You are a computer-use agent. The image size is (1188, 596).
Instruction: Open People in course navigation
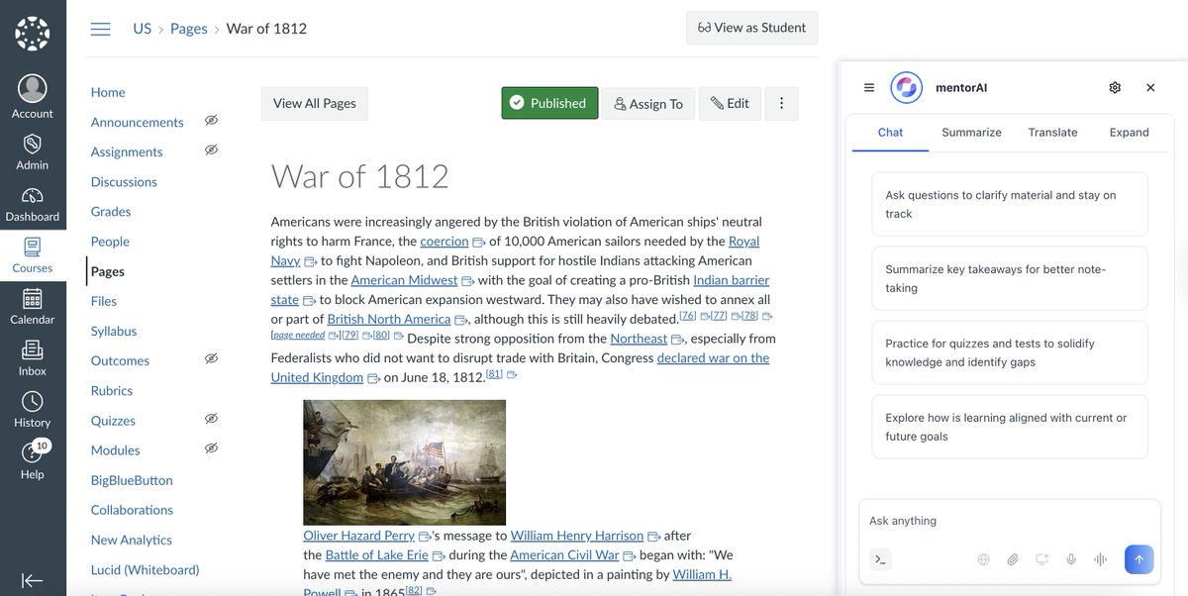tap(110, 241)
